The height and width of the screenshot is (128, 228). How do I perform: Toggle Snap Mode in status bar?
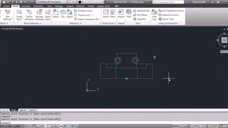[30, 126]
